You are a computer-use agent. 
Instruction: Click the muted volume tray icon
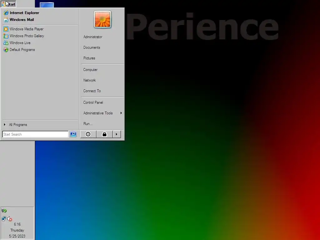click(x=10, y=219)
